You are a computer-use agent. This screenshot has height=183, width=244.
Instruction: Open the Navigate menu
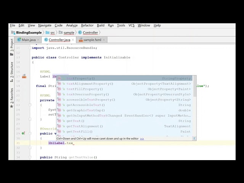click(x=45, y=26)
